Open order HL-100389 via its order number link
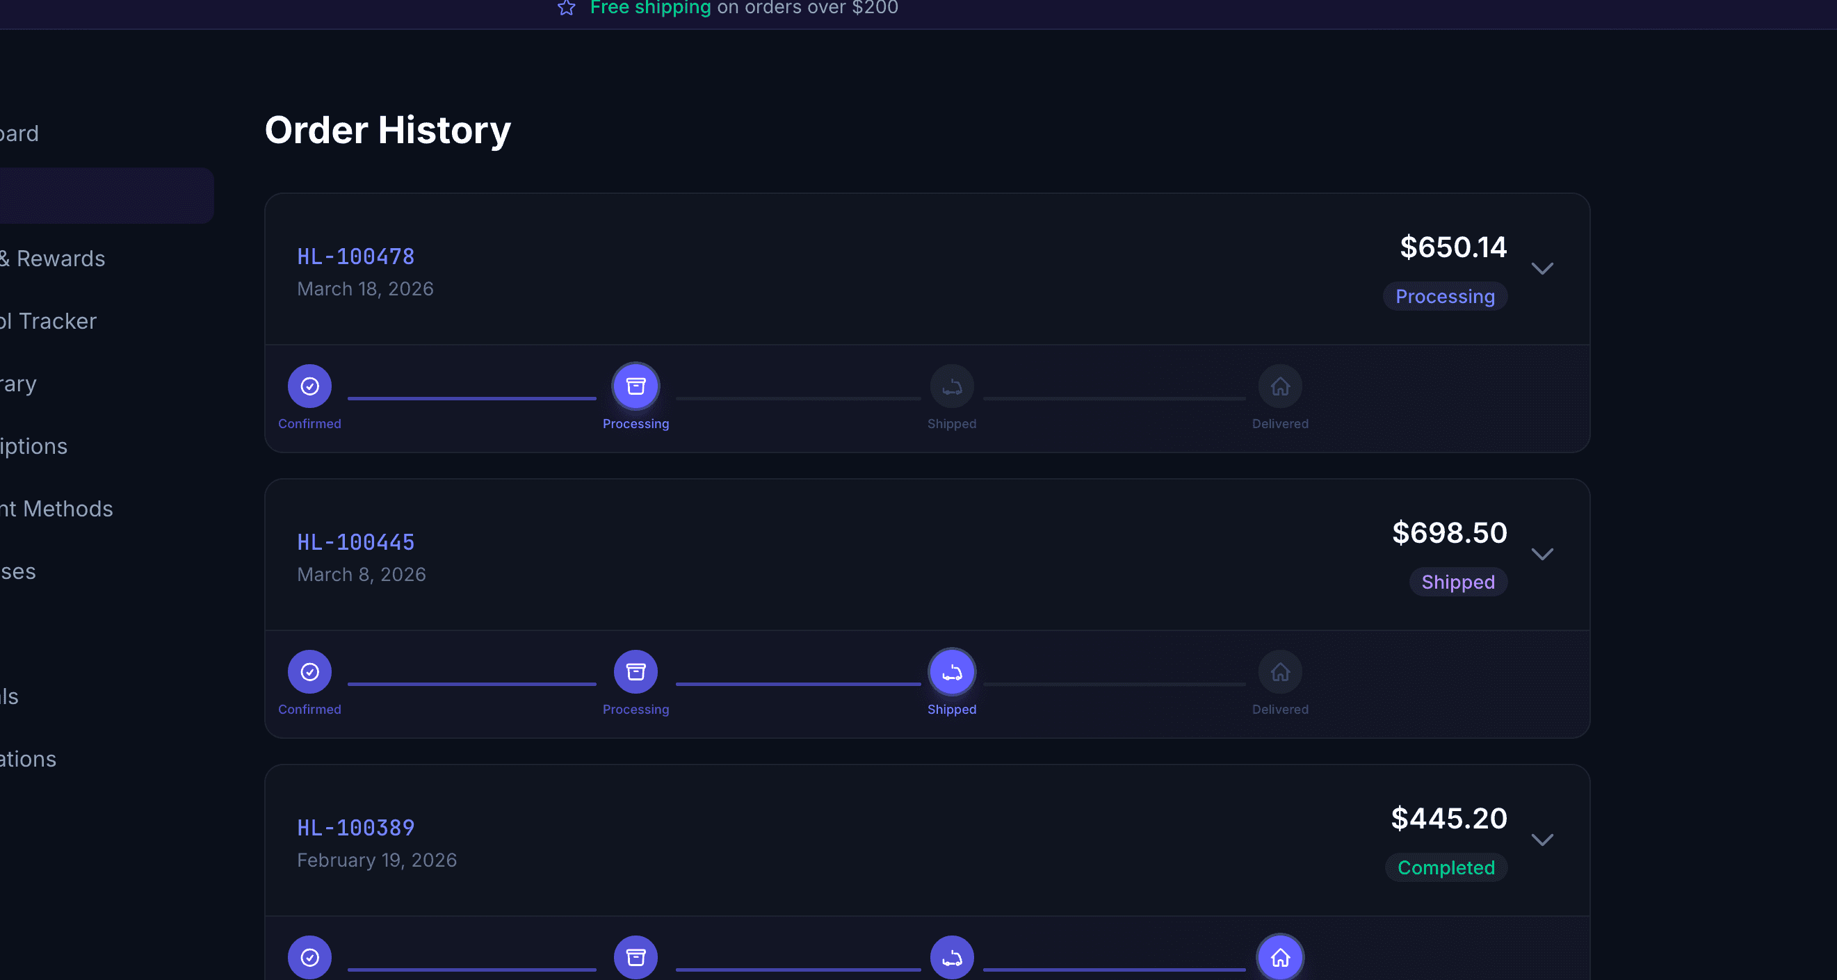 355,827
